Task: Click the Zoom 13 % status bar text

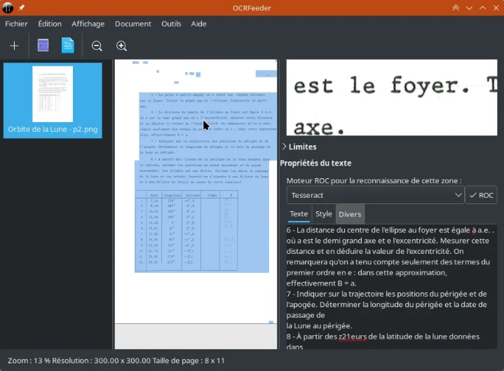Action: (x=28, y=360)
